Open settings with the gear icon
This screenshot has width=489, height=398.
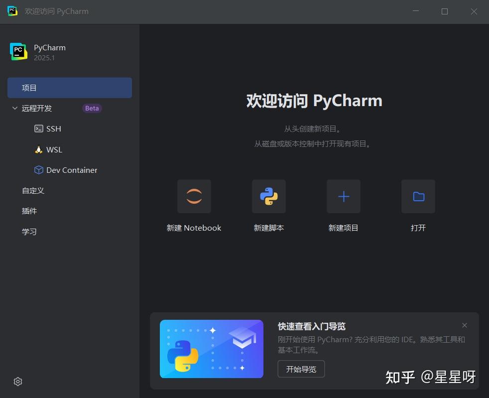18,381
